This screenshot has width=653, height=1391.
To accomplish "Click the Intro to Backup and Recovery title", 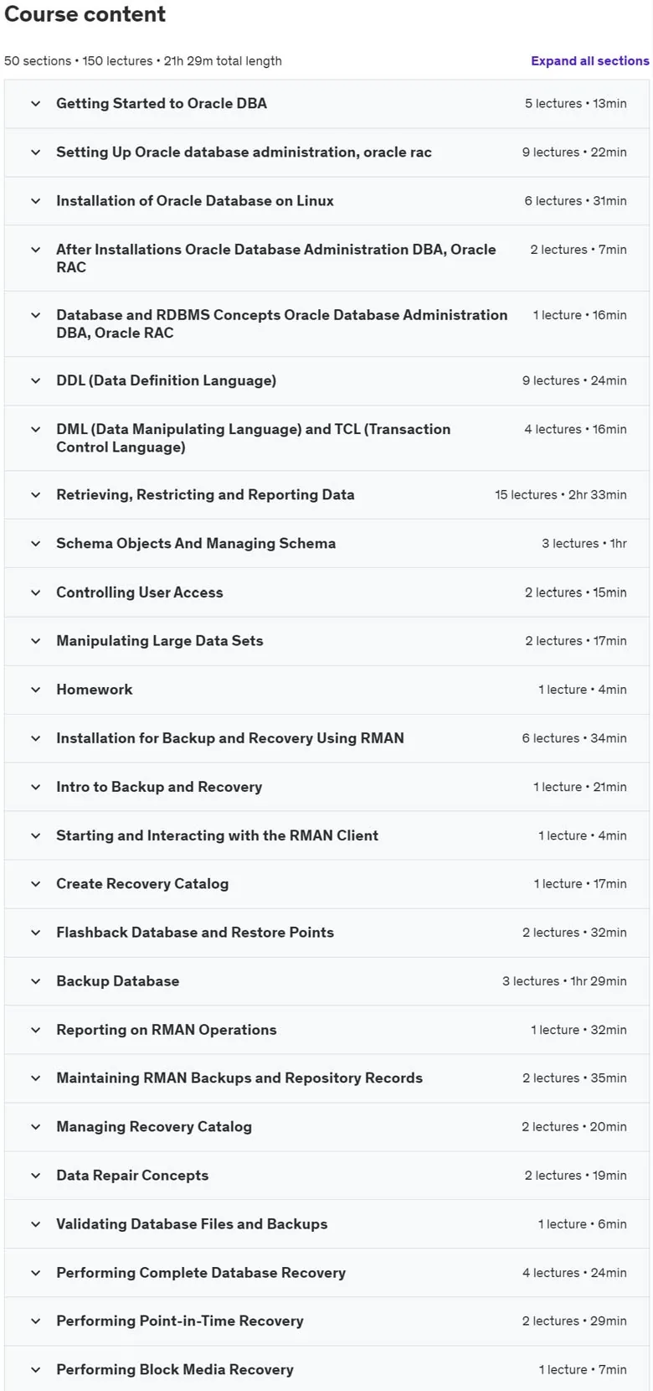I will [159, 787].
